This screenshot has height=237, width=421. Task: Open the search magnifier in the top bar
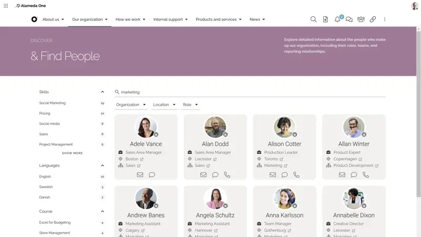[x=313, y=19]
